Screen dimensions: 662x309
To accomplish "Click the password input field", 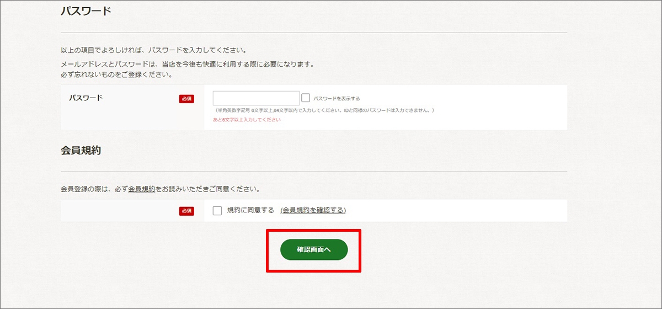I will click(256, 98).
